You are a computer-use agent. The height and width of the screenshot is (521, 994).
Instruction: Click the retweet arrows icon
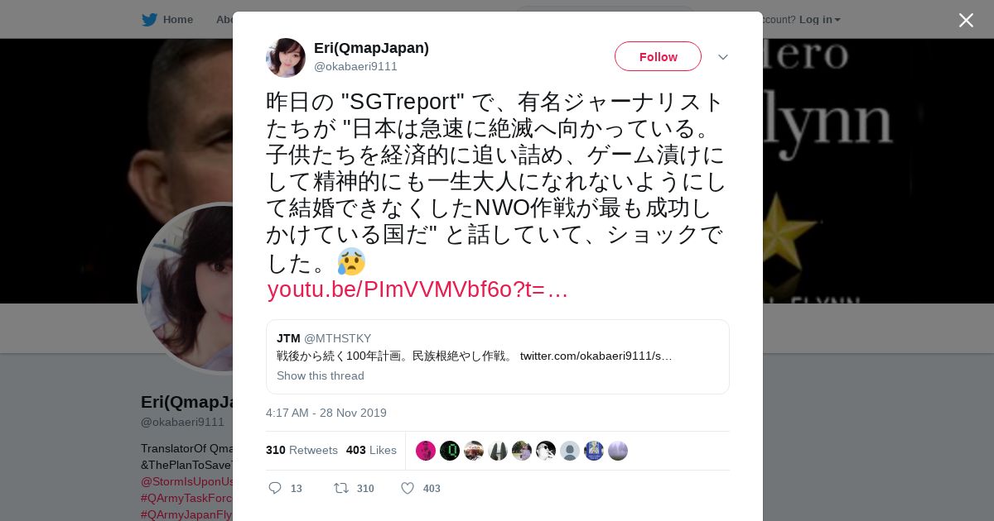click(340, 488)
